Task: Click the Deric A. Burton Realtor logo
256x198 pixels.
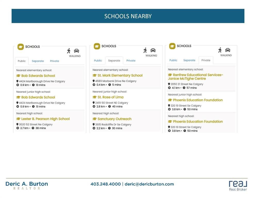Action: (x=27, y=185)
